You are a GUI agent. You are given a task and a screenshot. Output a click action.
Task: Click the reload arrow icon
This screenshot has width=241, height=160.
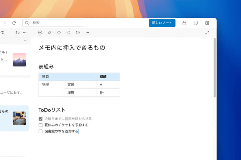coord(14,23)
